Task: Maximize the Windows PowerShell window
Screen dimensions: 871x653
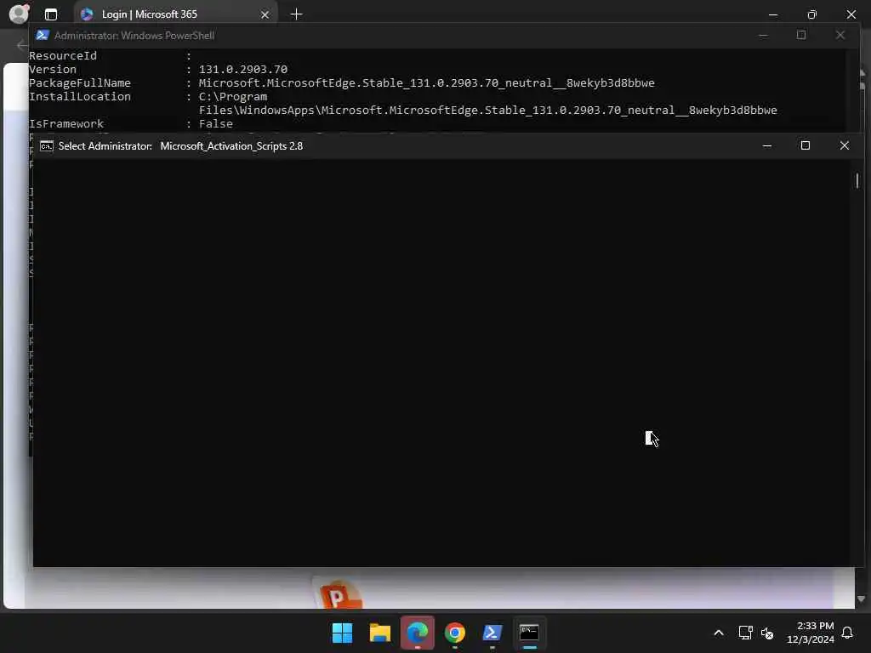Action: point(801,35)
